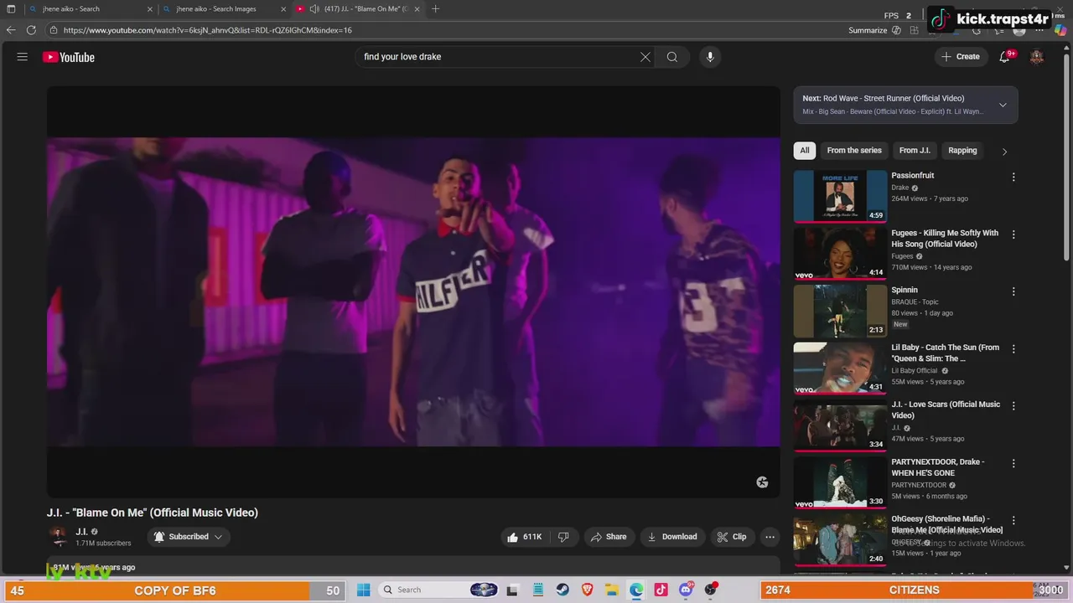Image resolution: width=1073 pixels, height=603 pixels.
Task: Open Passionfruit video thumbnail
Action: pyautogui.click(x=840, y=196)
